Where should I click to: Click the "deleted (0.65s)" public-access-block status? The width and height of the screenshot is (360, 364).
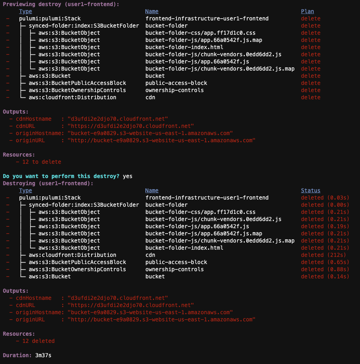pos(325,262)
